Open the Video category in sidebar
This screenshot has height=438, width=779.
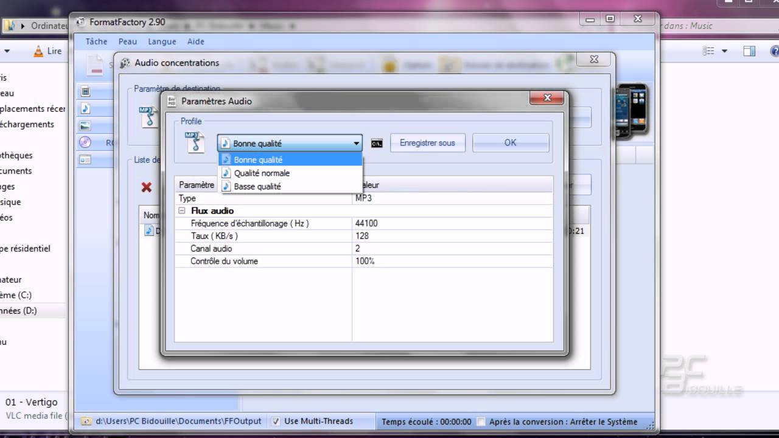[x=86, y=92]
